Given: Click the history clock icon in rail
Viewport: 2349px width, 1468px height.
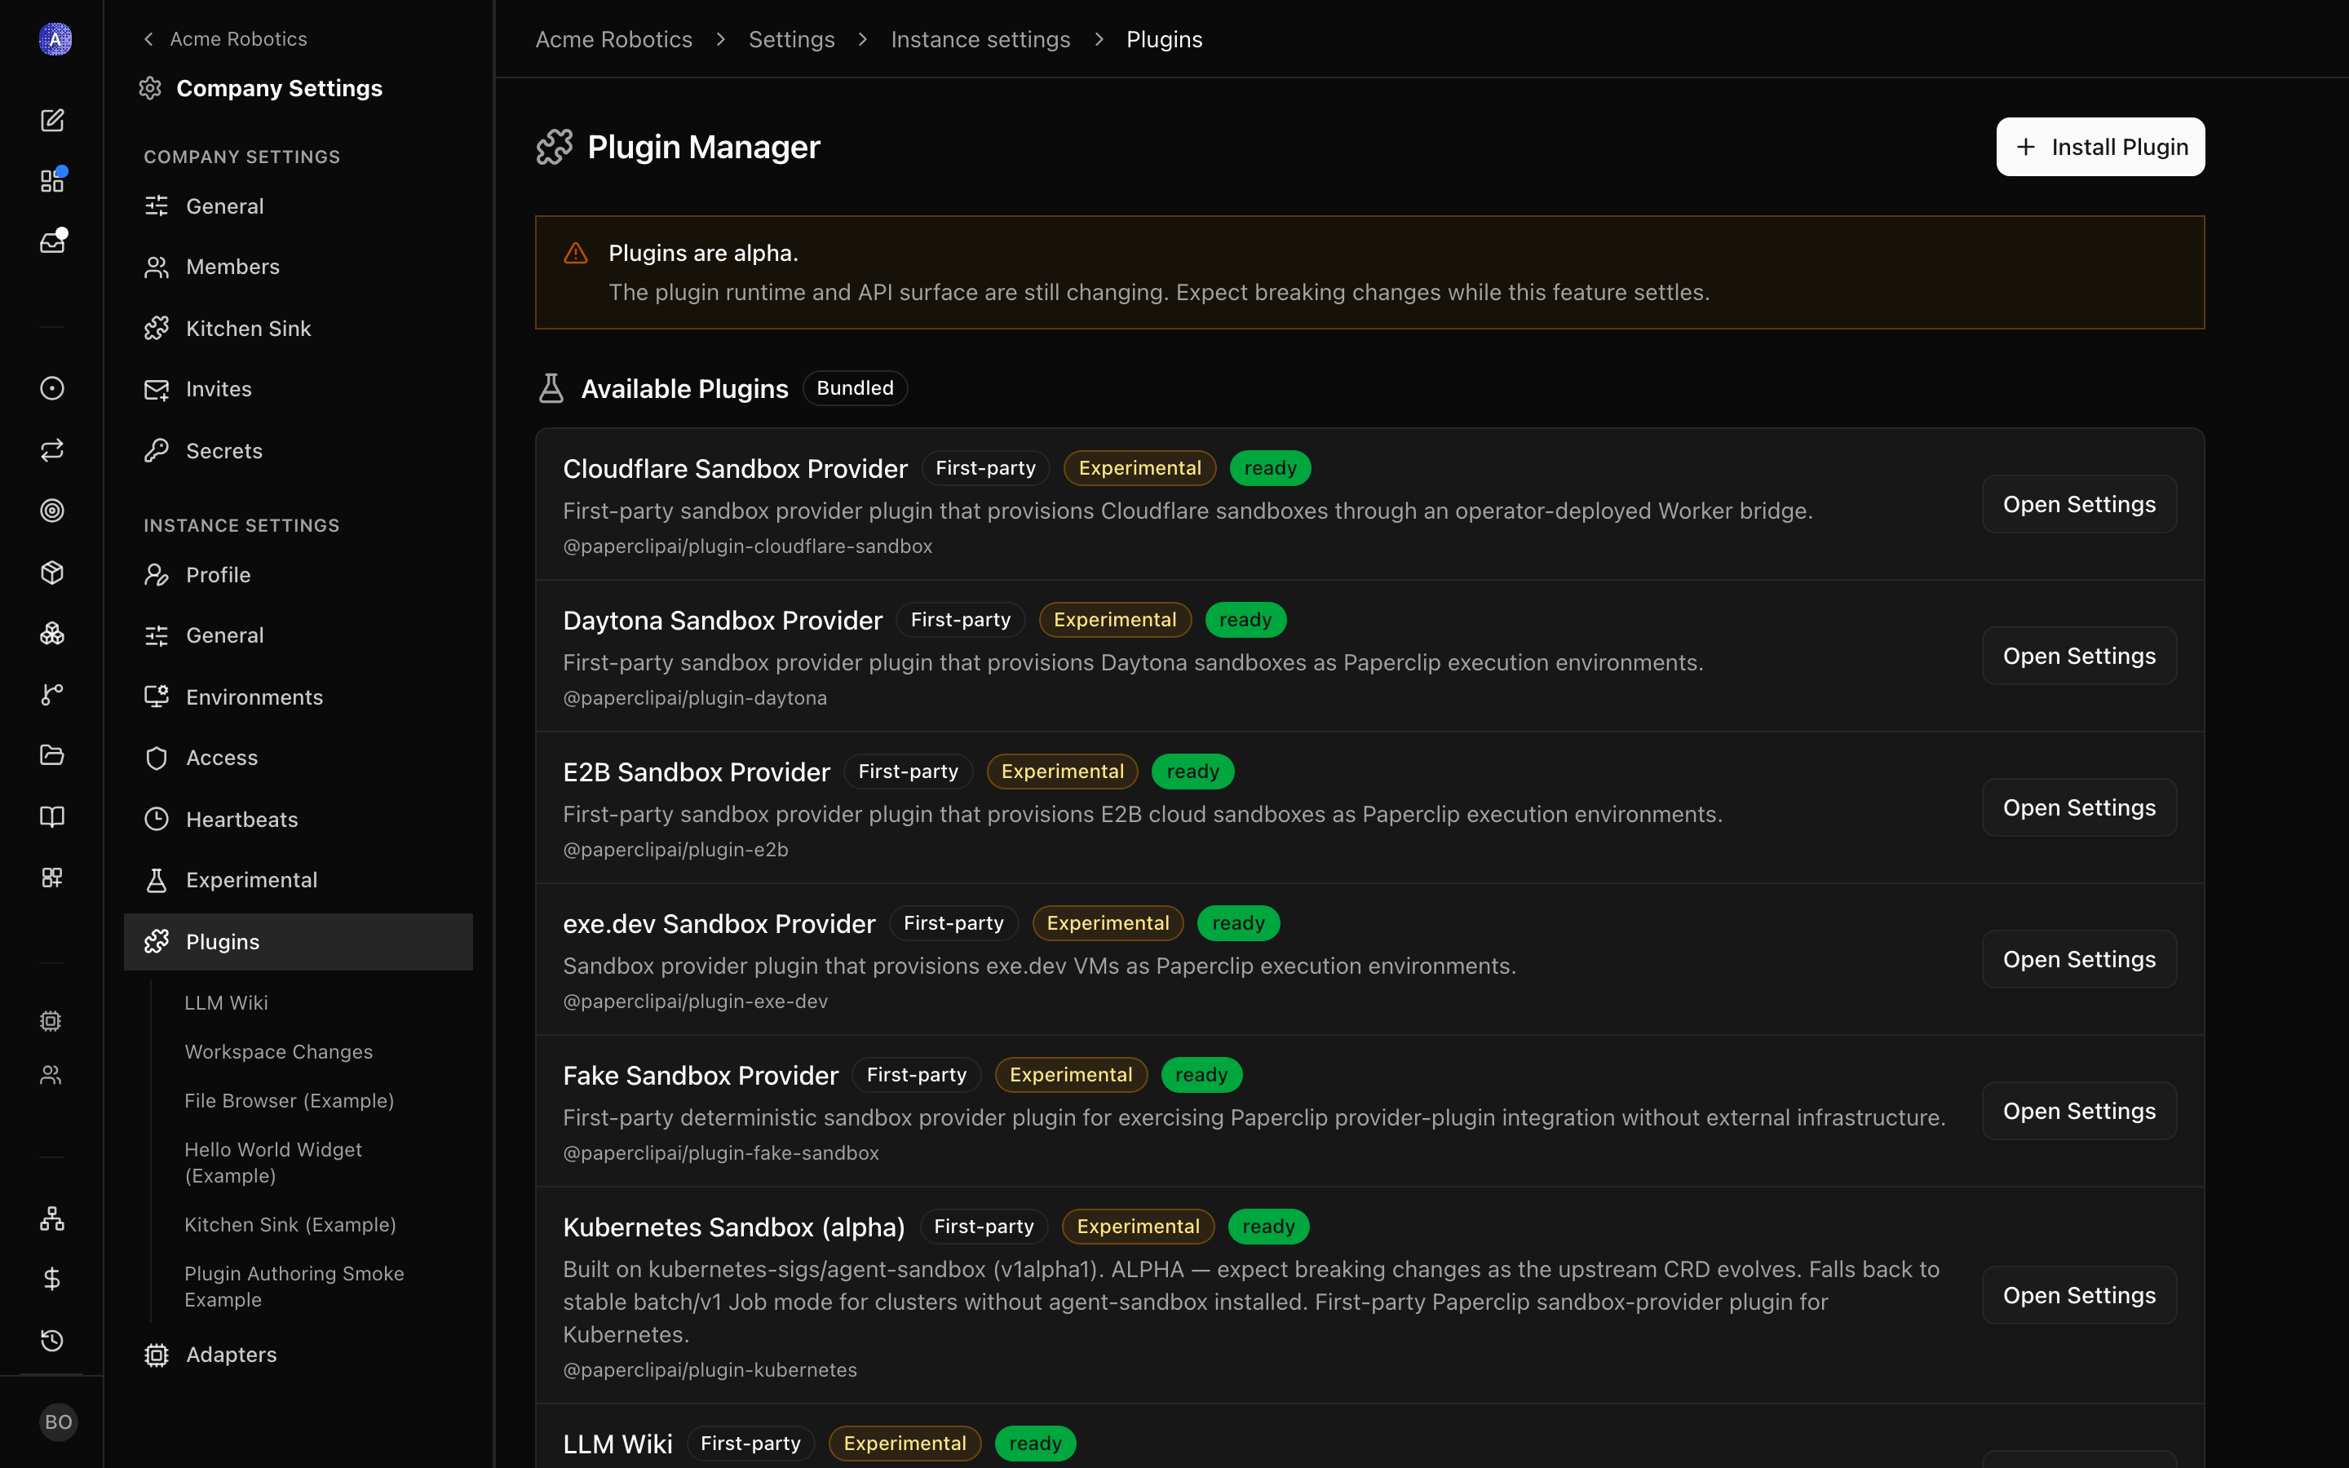Looking at the screenshot, I should tap(52, 1340).
